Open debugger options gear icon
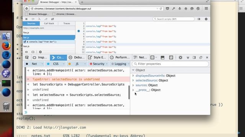The width and height of the screenshot is (245, 137). (206, 19)
